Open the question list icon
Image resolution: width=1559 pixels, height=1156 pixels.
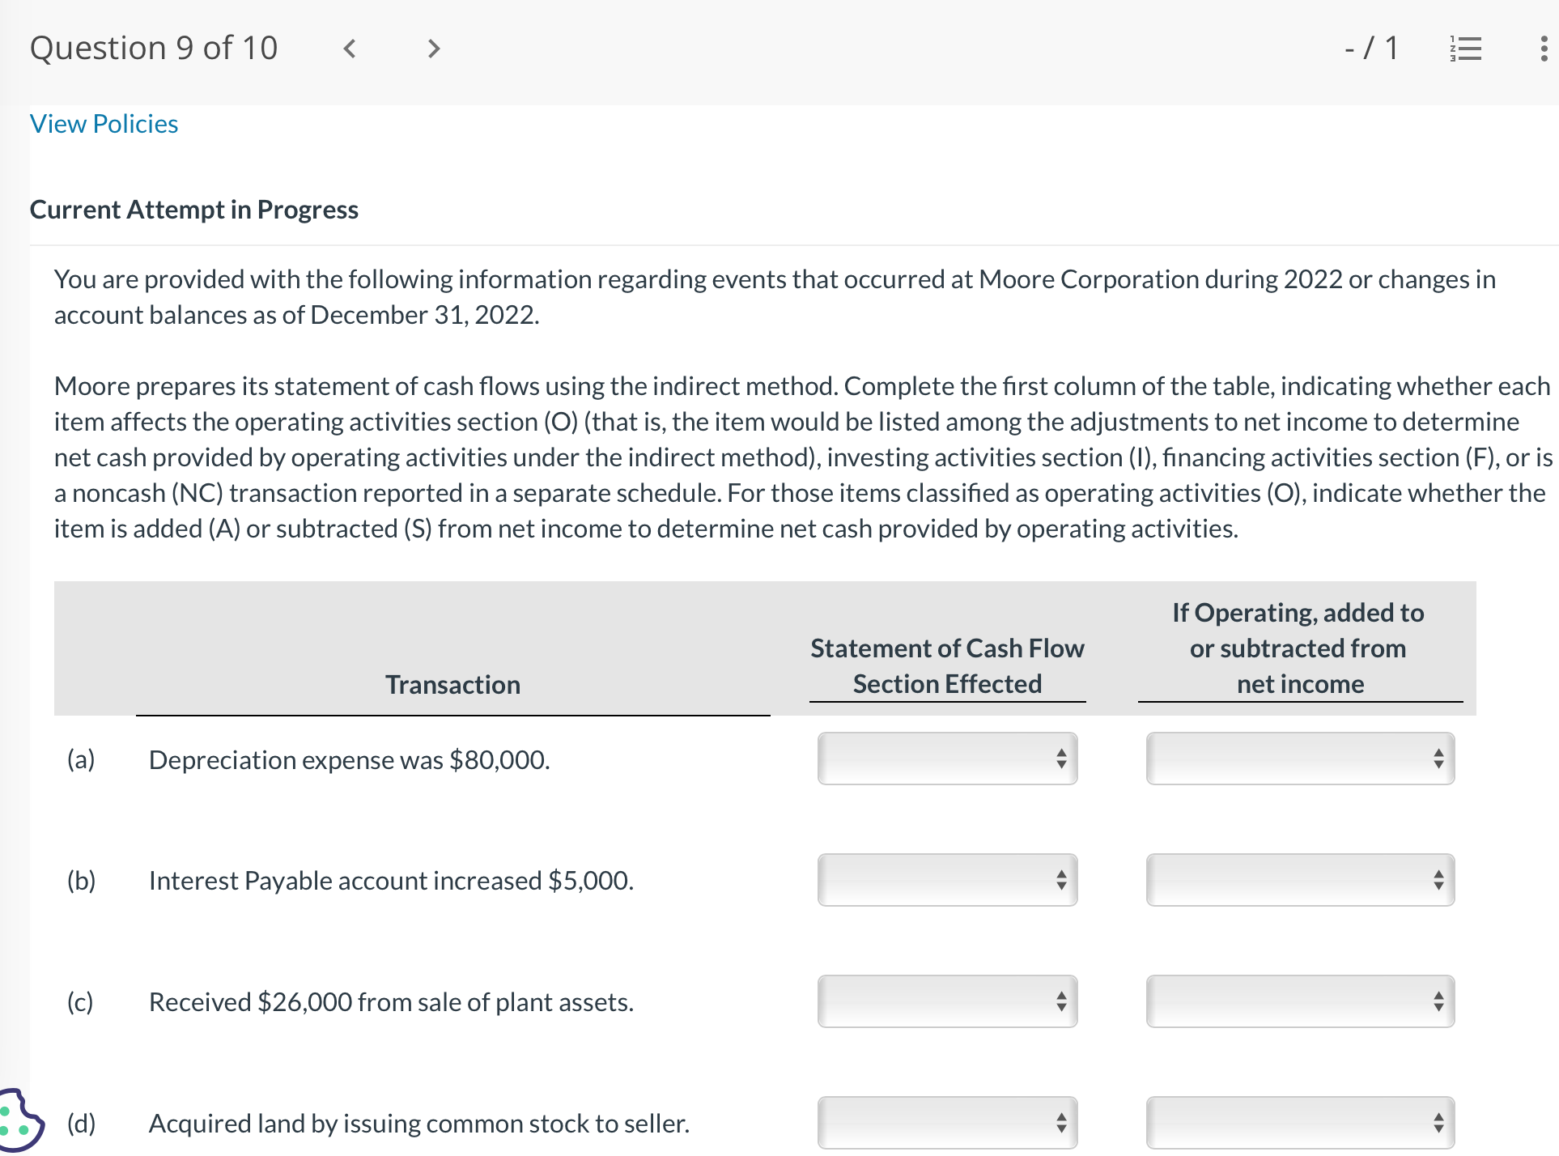pos(1465,49)
